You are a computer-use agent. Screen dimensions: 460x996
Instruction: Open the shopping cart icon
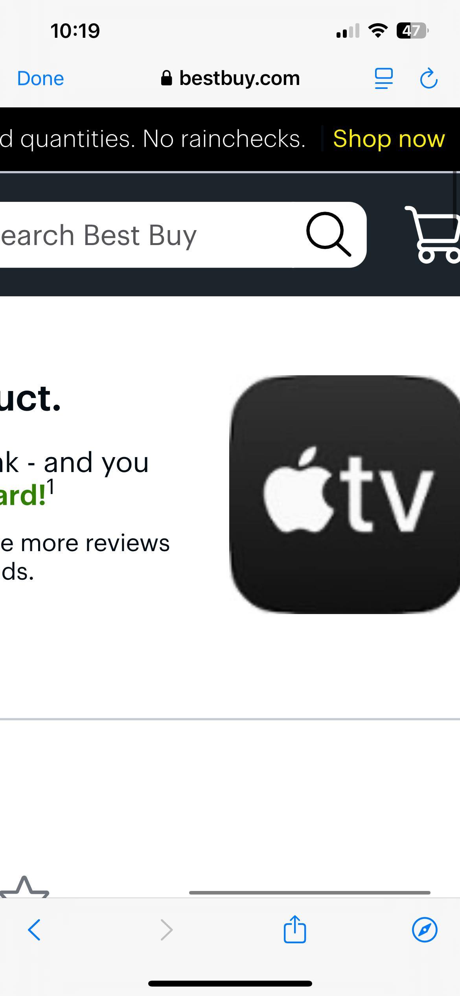[433, 234]
